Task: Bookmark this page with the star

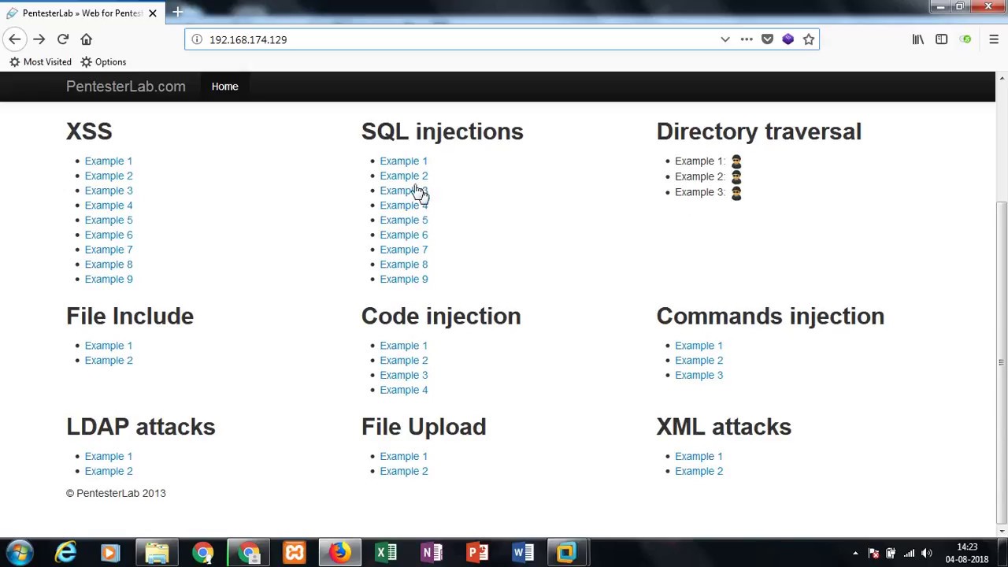Action: 808,39
